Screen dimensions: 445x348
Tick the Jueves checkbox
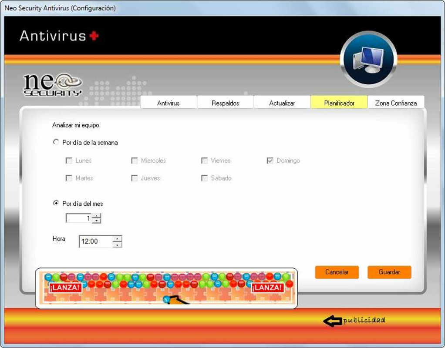pyautogui.click(x=135, y=178)
